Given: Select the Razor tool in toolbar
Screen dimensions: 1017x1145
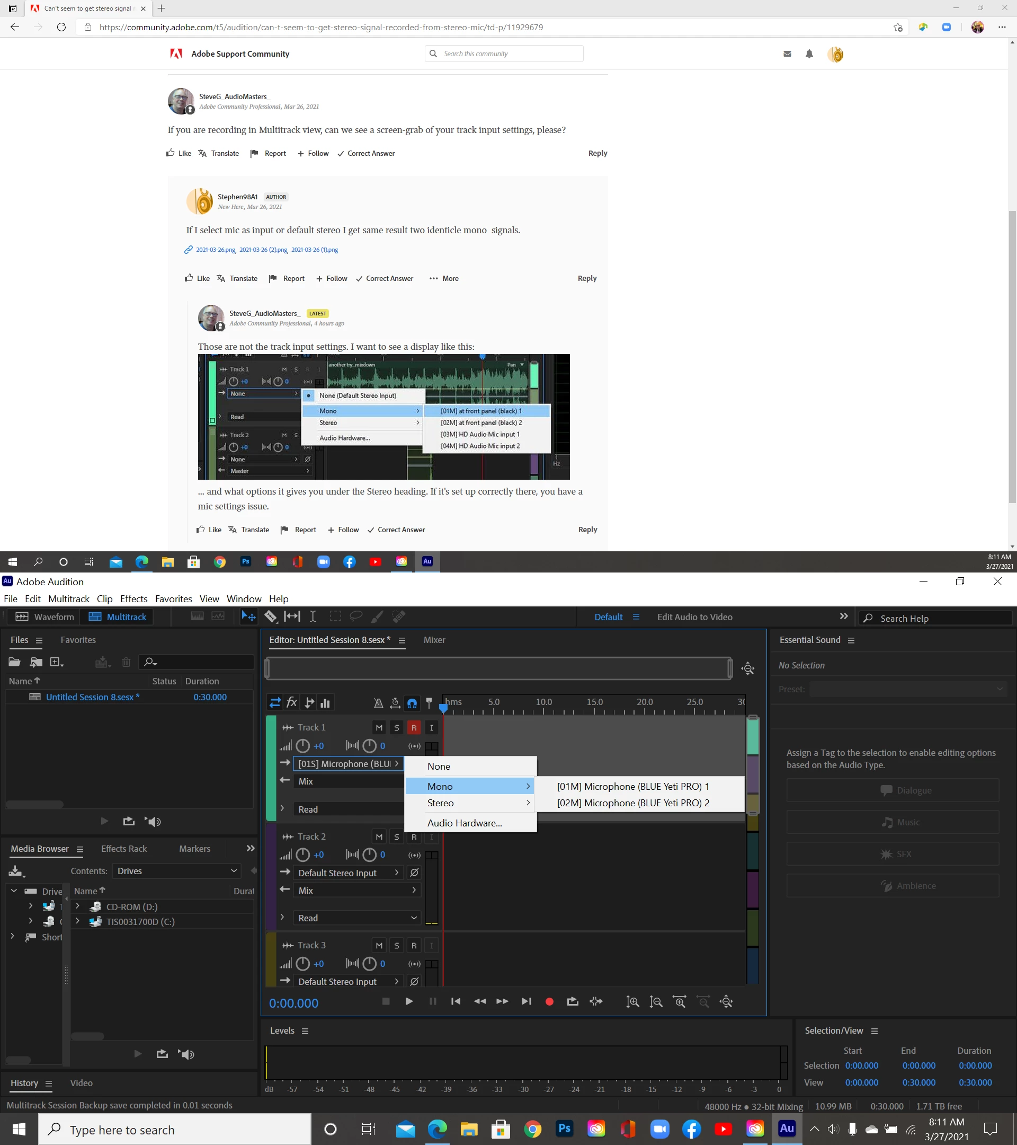Looking at the screenshot, I should 270,616.
